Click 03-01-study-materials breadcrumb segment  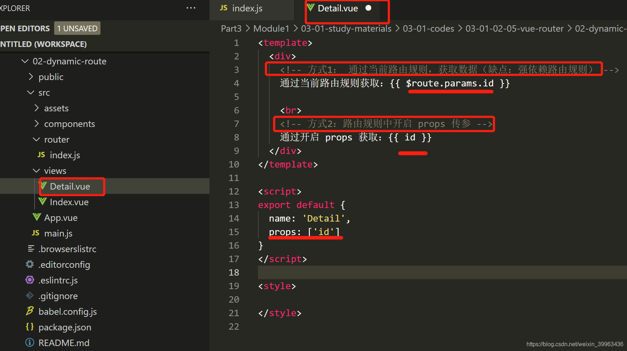click(x=346, y=28)
